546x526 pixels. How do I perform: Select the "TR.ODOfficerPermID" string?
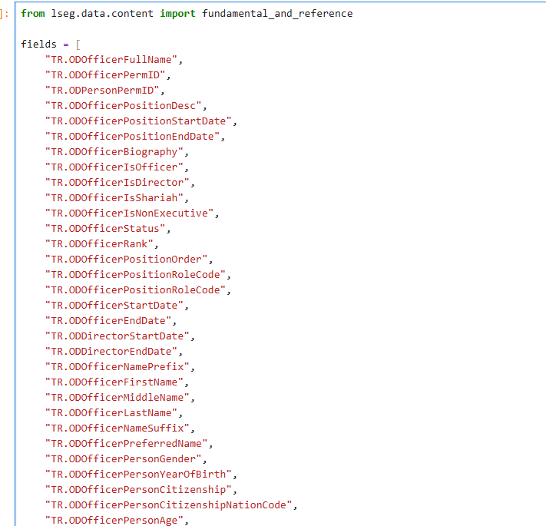105,74
